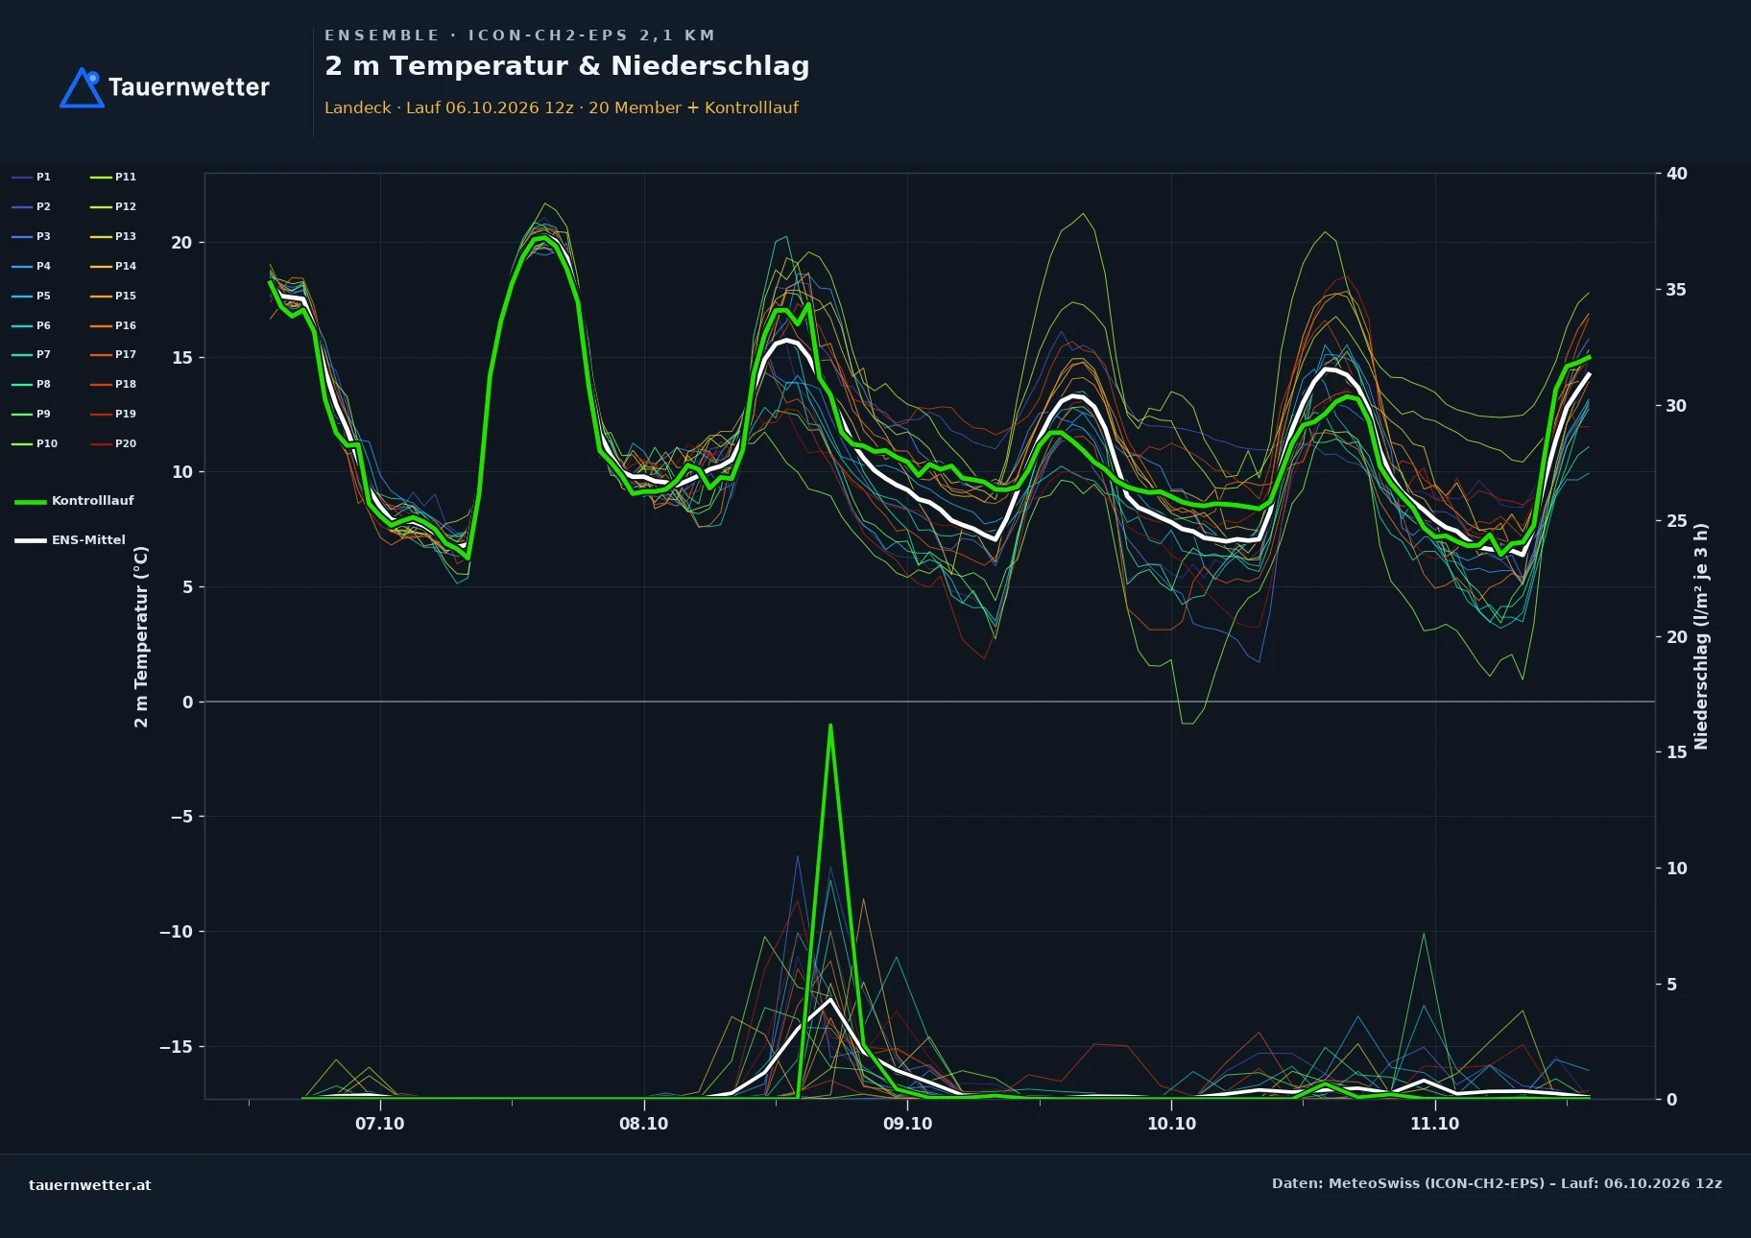Toggle the P11 legend entry
Image resolution: width=1751 pixels, height=1238 pixels.
click(x=113, y=177)
